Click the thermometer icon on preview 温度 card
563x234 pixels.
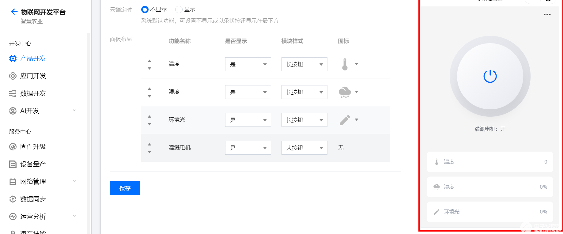pos(436,162)
